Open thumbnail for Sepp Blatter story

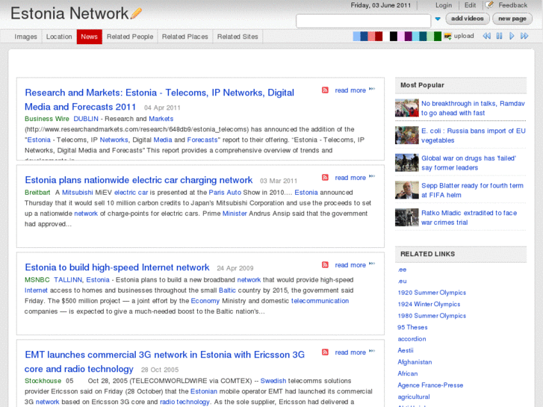point(407,190)
